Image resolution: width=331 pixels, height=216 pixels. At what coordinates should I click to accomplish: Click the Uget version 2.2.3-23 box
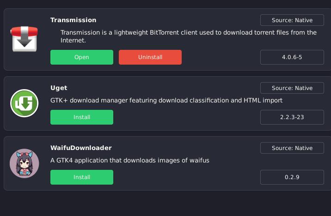[292, 117]
